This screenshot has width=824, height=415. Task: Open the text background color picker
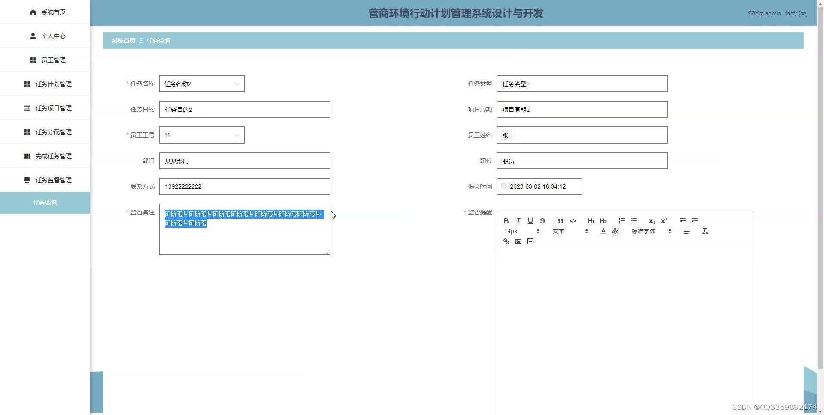pos(615,231)
